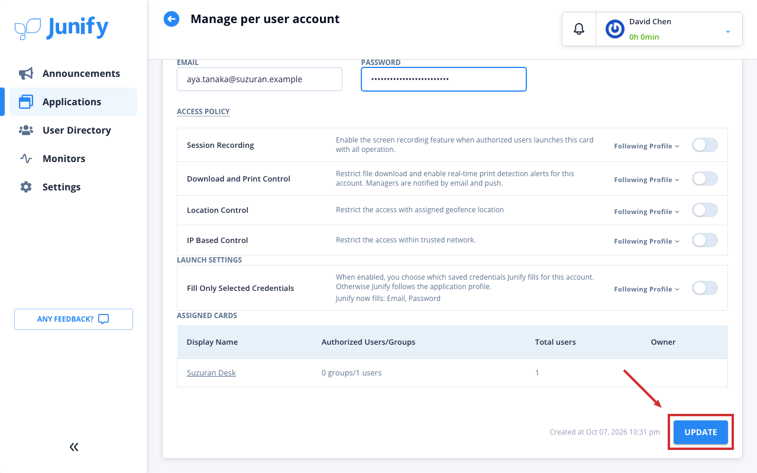
Task: Collapse sidebar with double chevron icon
Action: pos(74,447)
